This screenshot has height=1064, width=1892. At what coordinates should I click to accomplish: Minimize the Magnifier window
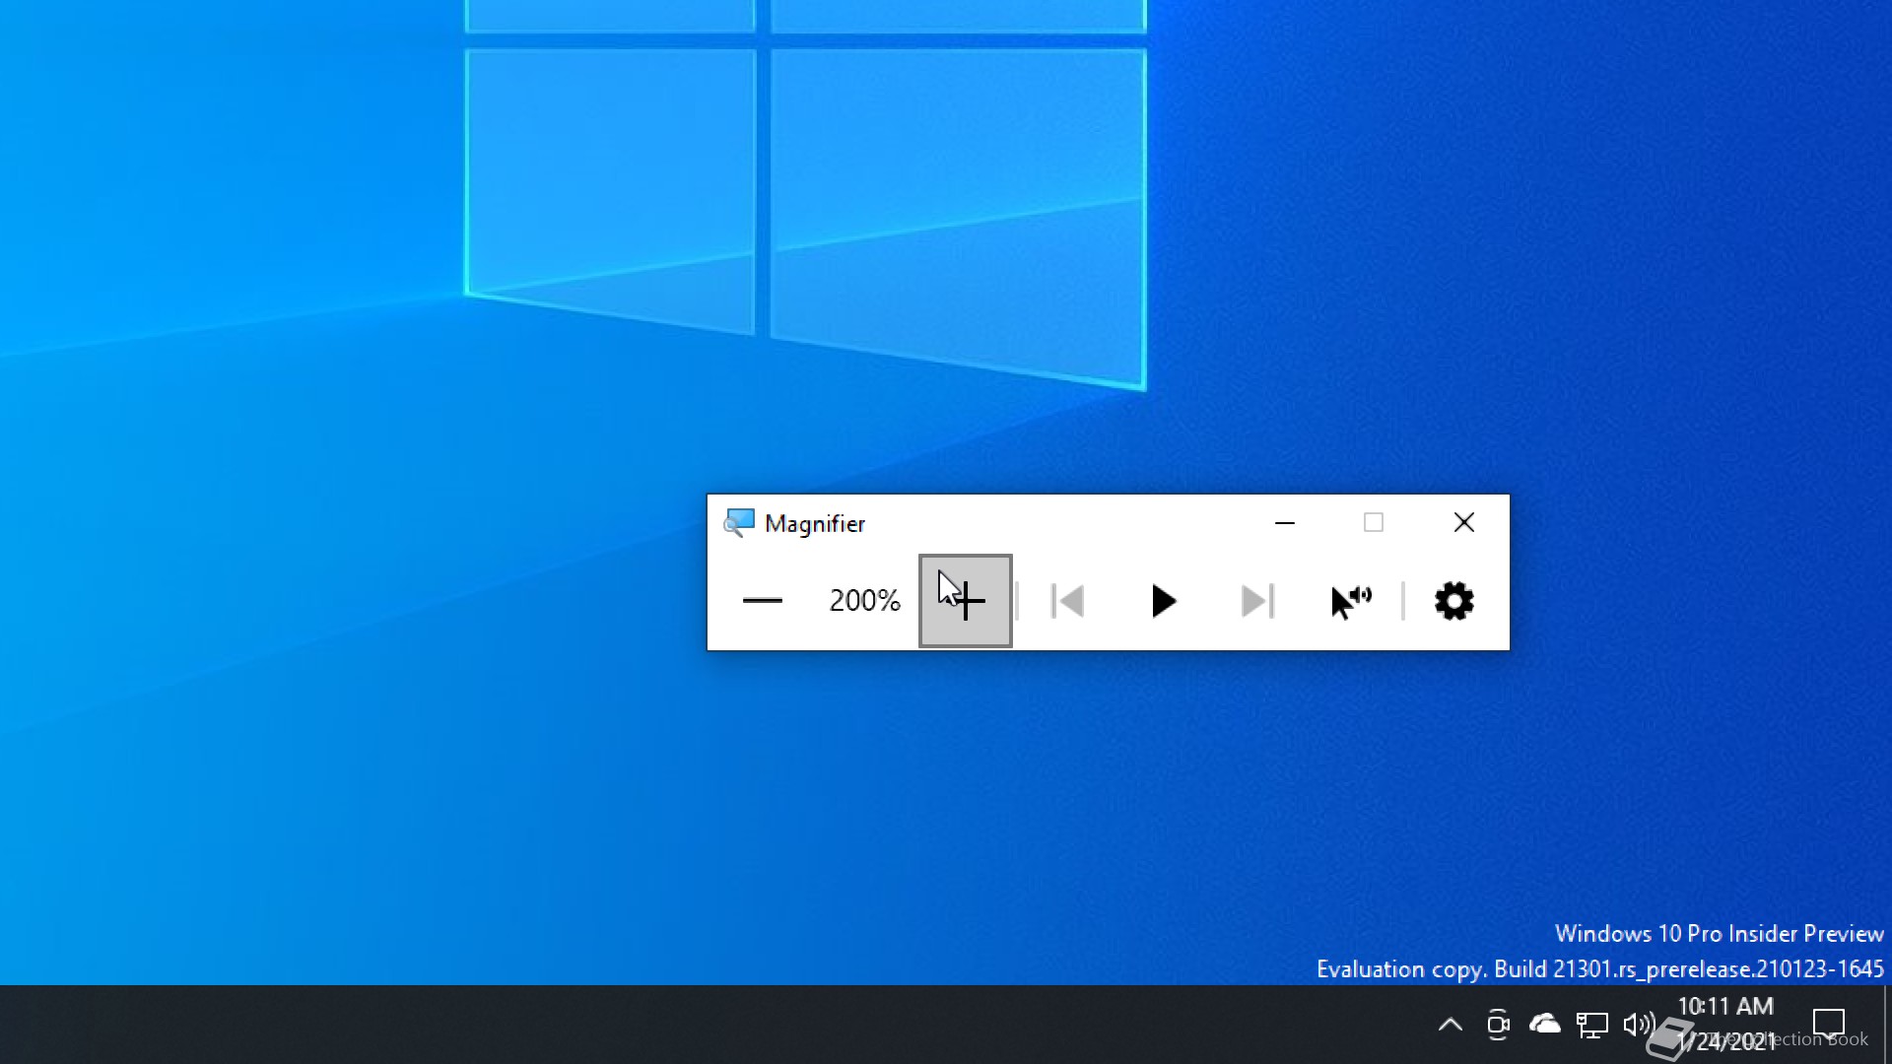[x=1284, y=522]
